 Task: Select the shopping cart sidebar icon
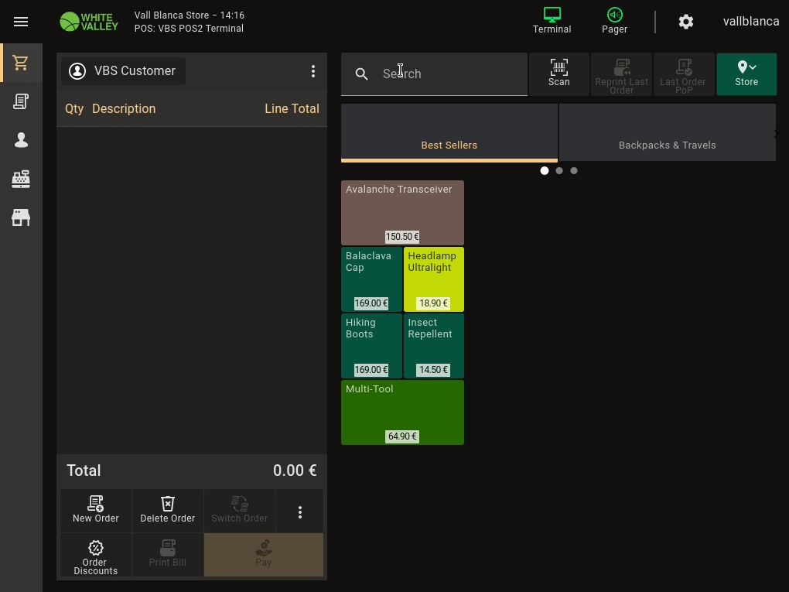[x=21, y=63]
